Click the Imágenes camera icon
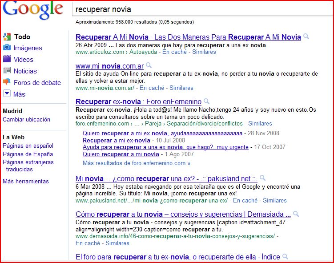334x263 pixels. pos(7,47)
